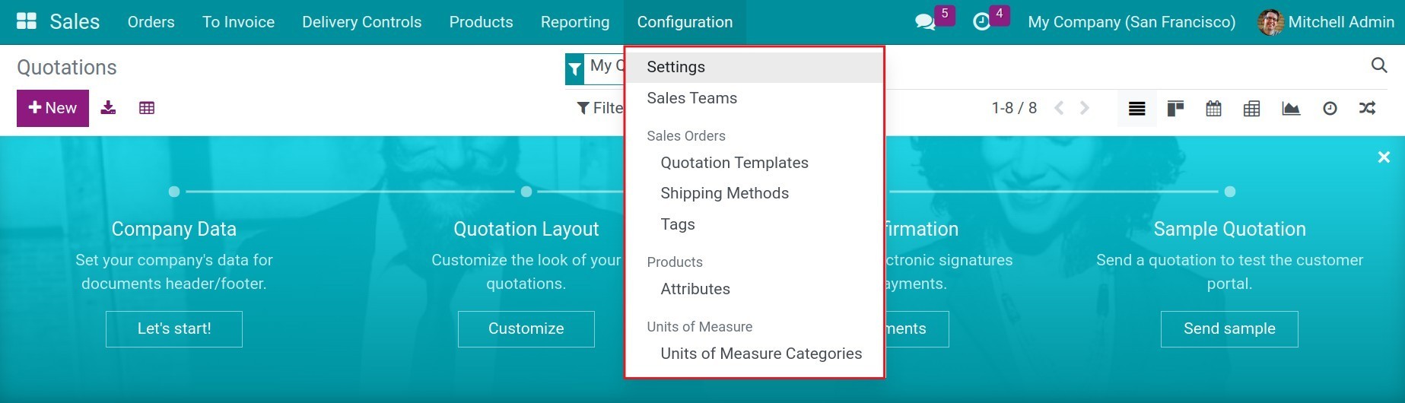The image size is (1405, 403).
Task: Open the apps grid home menu icon
Action: click(x=27, y=21)
